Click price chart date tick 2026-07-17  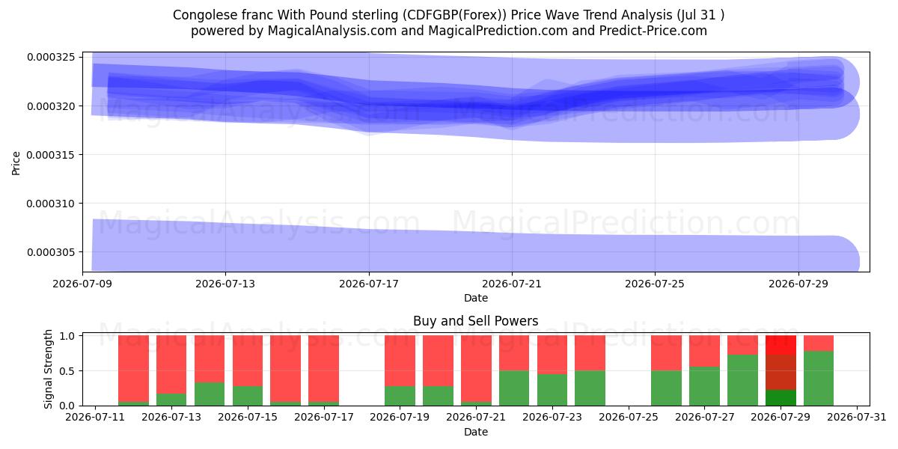coord(369,284)
